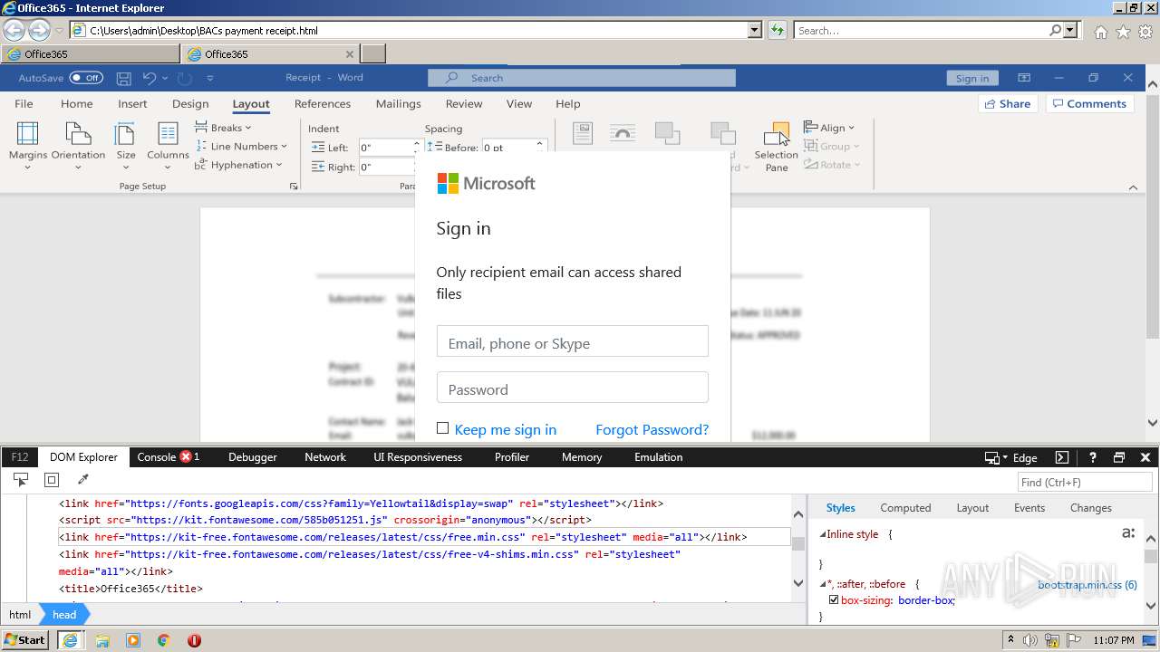Image resolution: width=1160 pixels, height=652 pixels.
Task: Select the html breadcrumb in DOM Explorer
Action: [20, 614]
